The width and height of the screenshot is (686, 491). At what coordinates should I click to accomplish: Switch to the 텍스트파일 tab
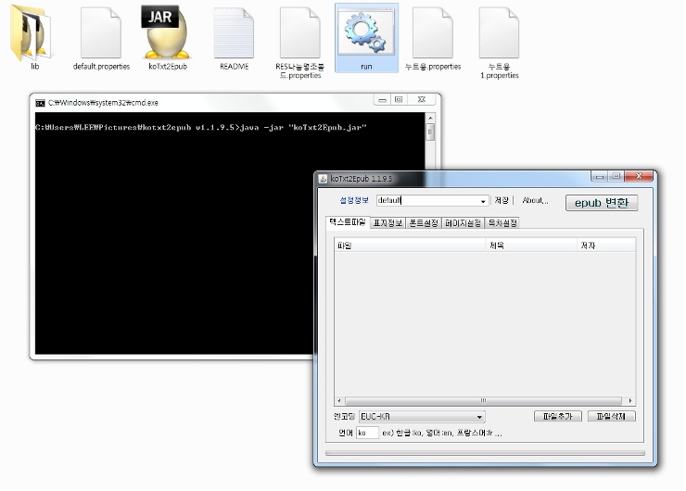point(348,222)
